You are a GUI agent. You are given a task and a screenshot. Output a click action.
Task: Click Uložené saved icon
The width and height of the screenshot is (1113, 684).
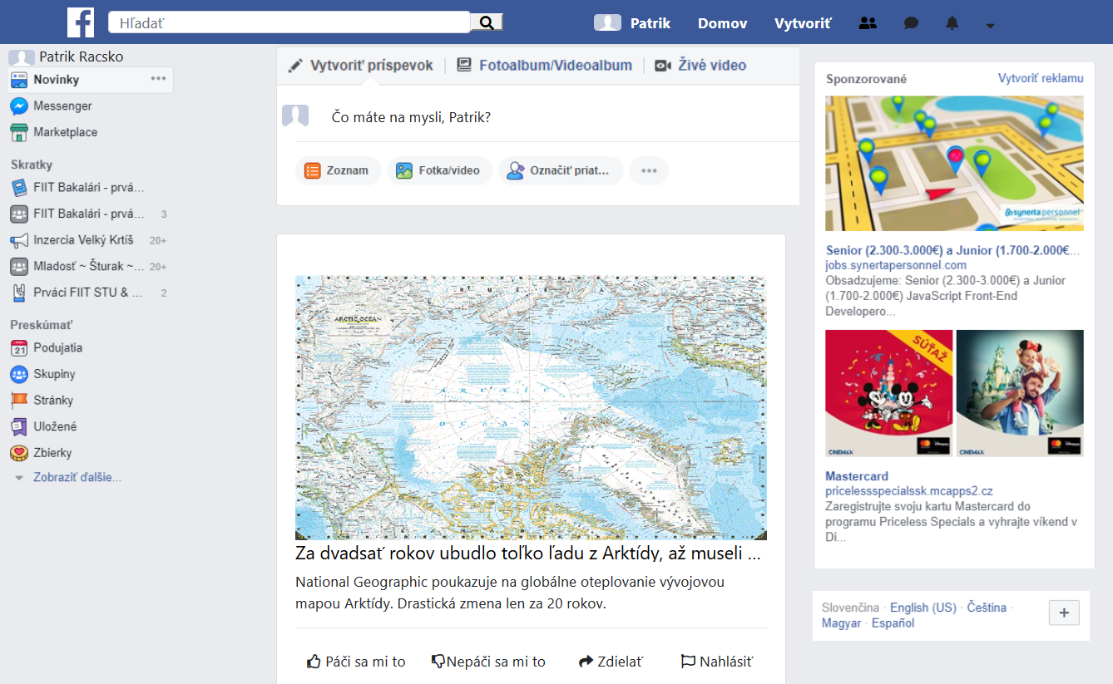click(19, 426)
